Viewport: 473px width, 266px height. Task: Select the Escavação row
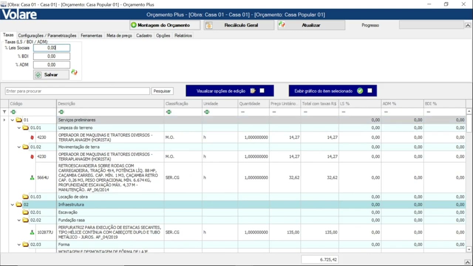pos(233,212)
